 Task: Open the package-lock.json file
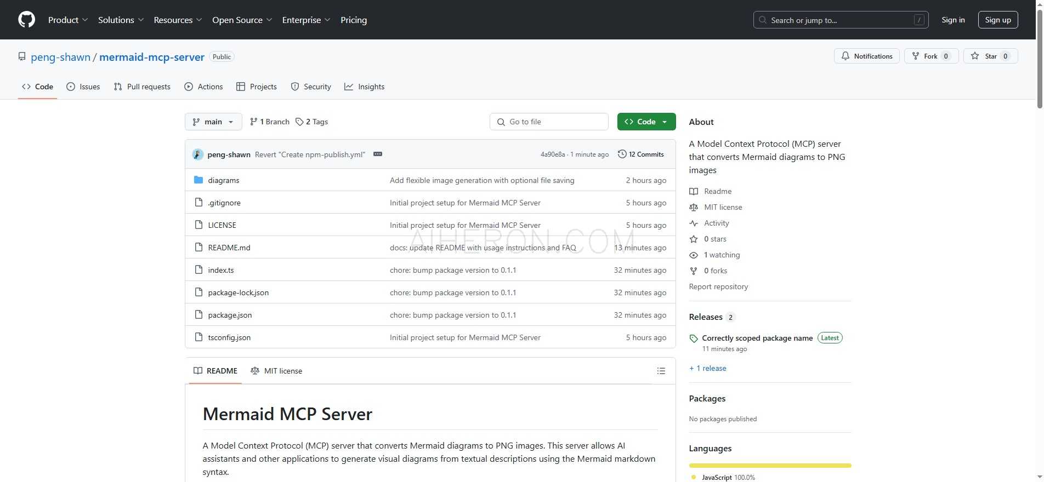click(x=239, y=292)
